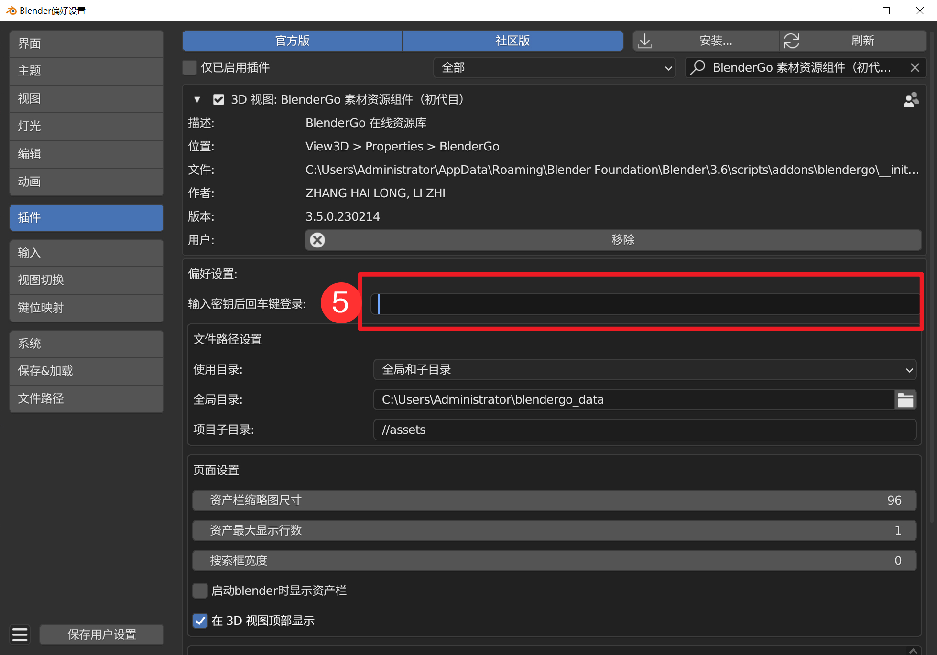The width and height of the screenshot is (937, 655).
Task: Click the 安装... install button
Action: coord(707,41)
